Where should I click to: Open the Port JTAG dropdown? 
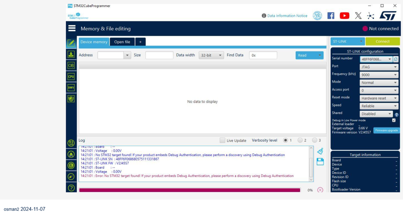pos(379,67)
